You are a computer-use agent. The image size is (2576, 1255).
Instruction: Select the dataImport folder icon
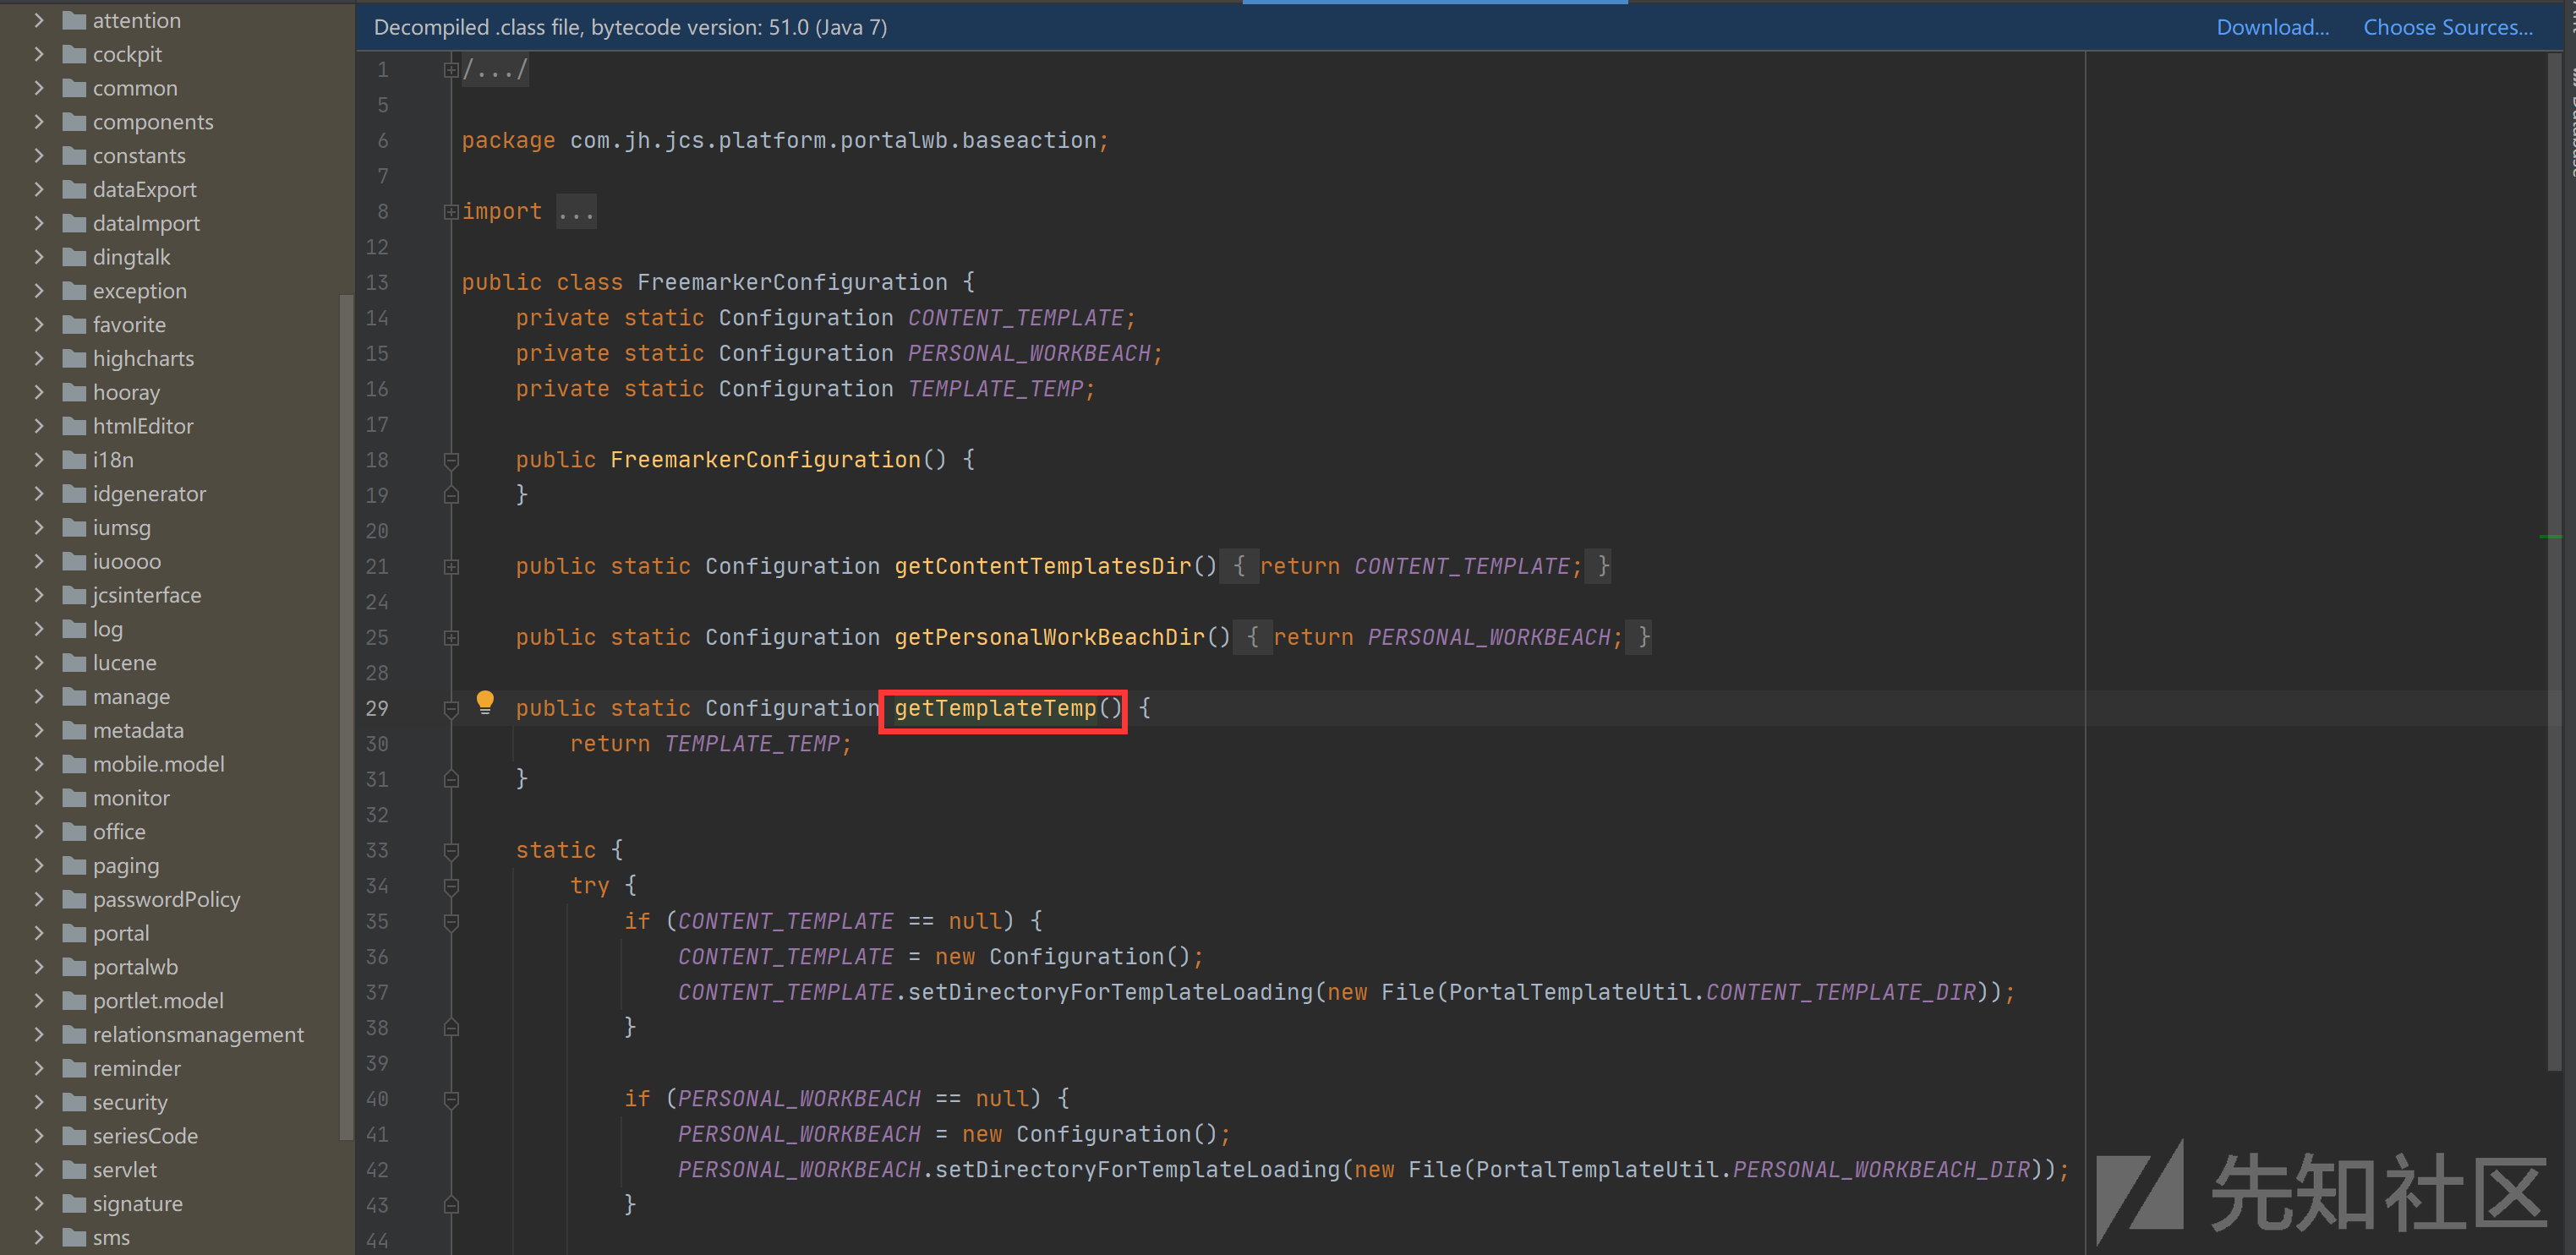point(74,223)
